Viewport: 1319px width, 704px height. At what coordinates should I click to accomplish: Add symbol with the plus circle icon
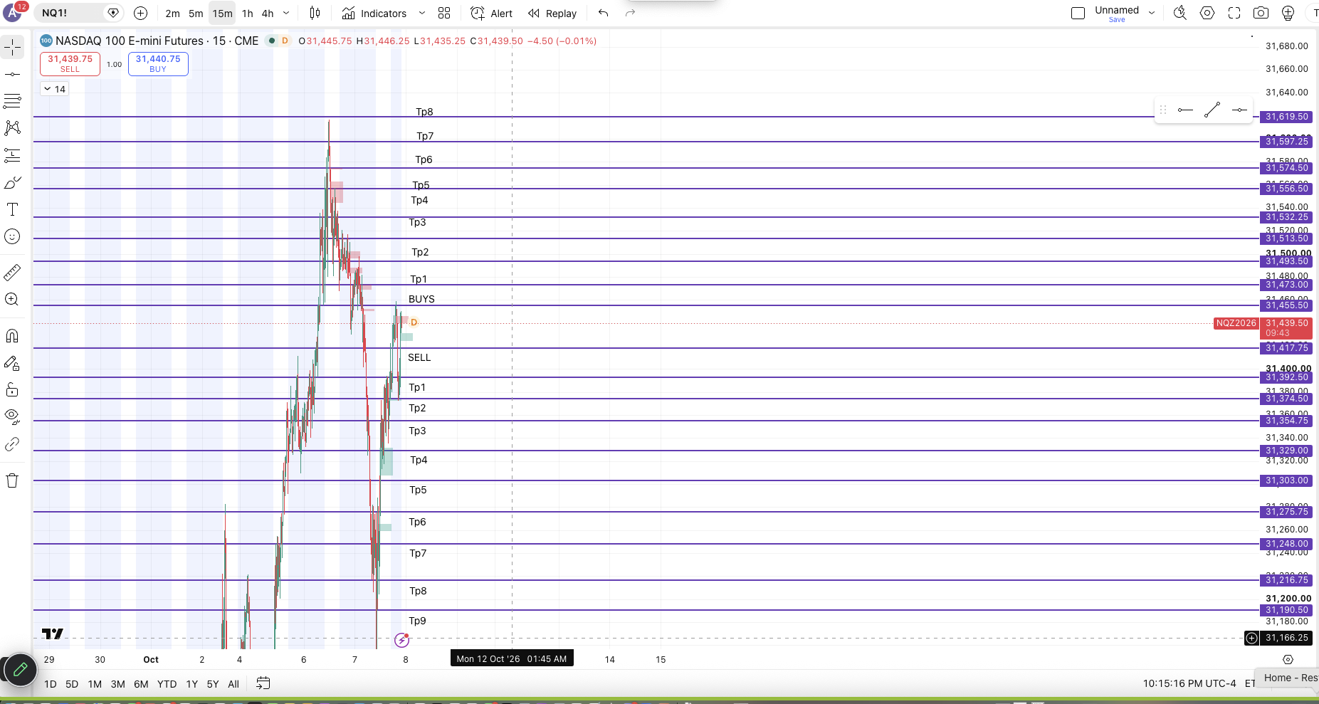click(x=141, y=13)
